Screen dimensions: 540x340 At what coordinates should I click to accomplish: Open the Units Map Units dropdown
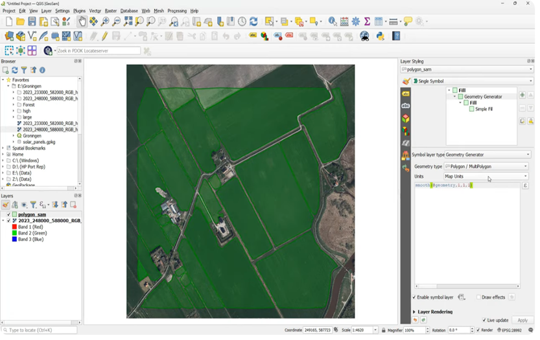[486, 177]
